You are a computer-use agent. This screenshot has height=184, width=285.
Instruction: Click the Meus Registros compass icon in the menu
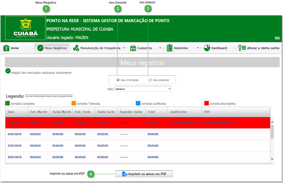[x=40, y=48]
